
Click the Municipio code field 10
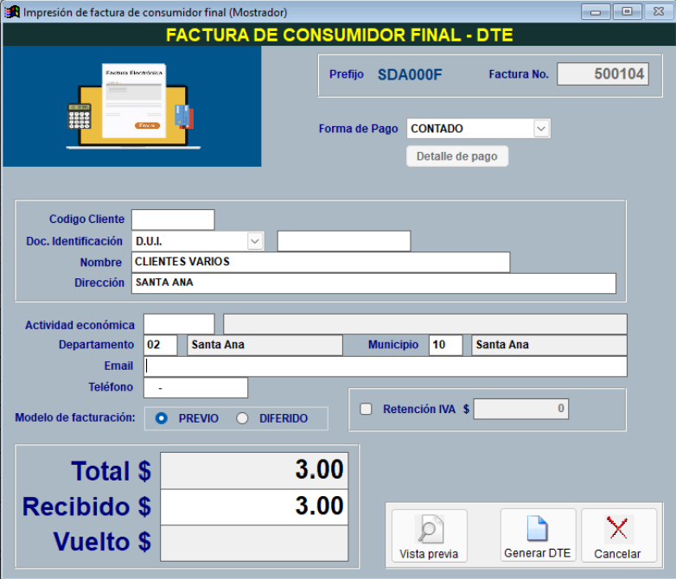[445, 345]
